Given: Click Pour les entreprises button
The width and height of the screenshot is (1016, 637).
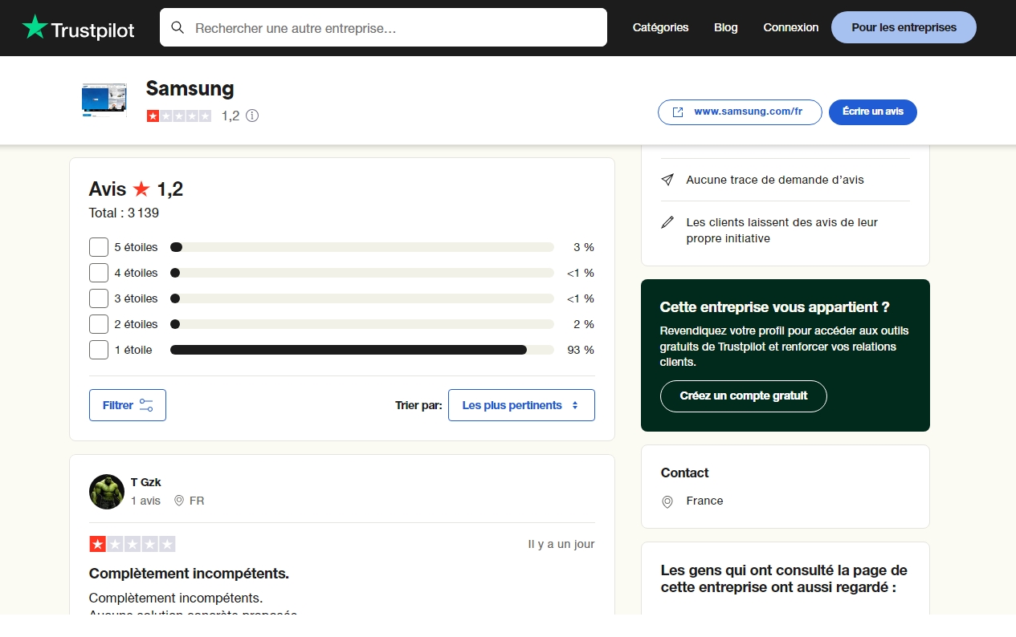Looking at the screenshot, I should click(904, 27).
